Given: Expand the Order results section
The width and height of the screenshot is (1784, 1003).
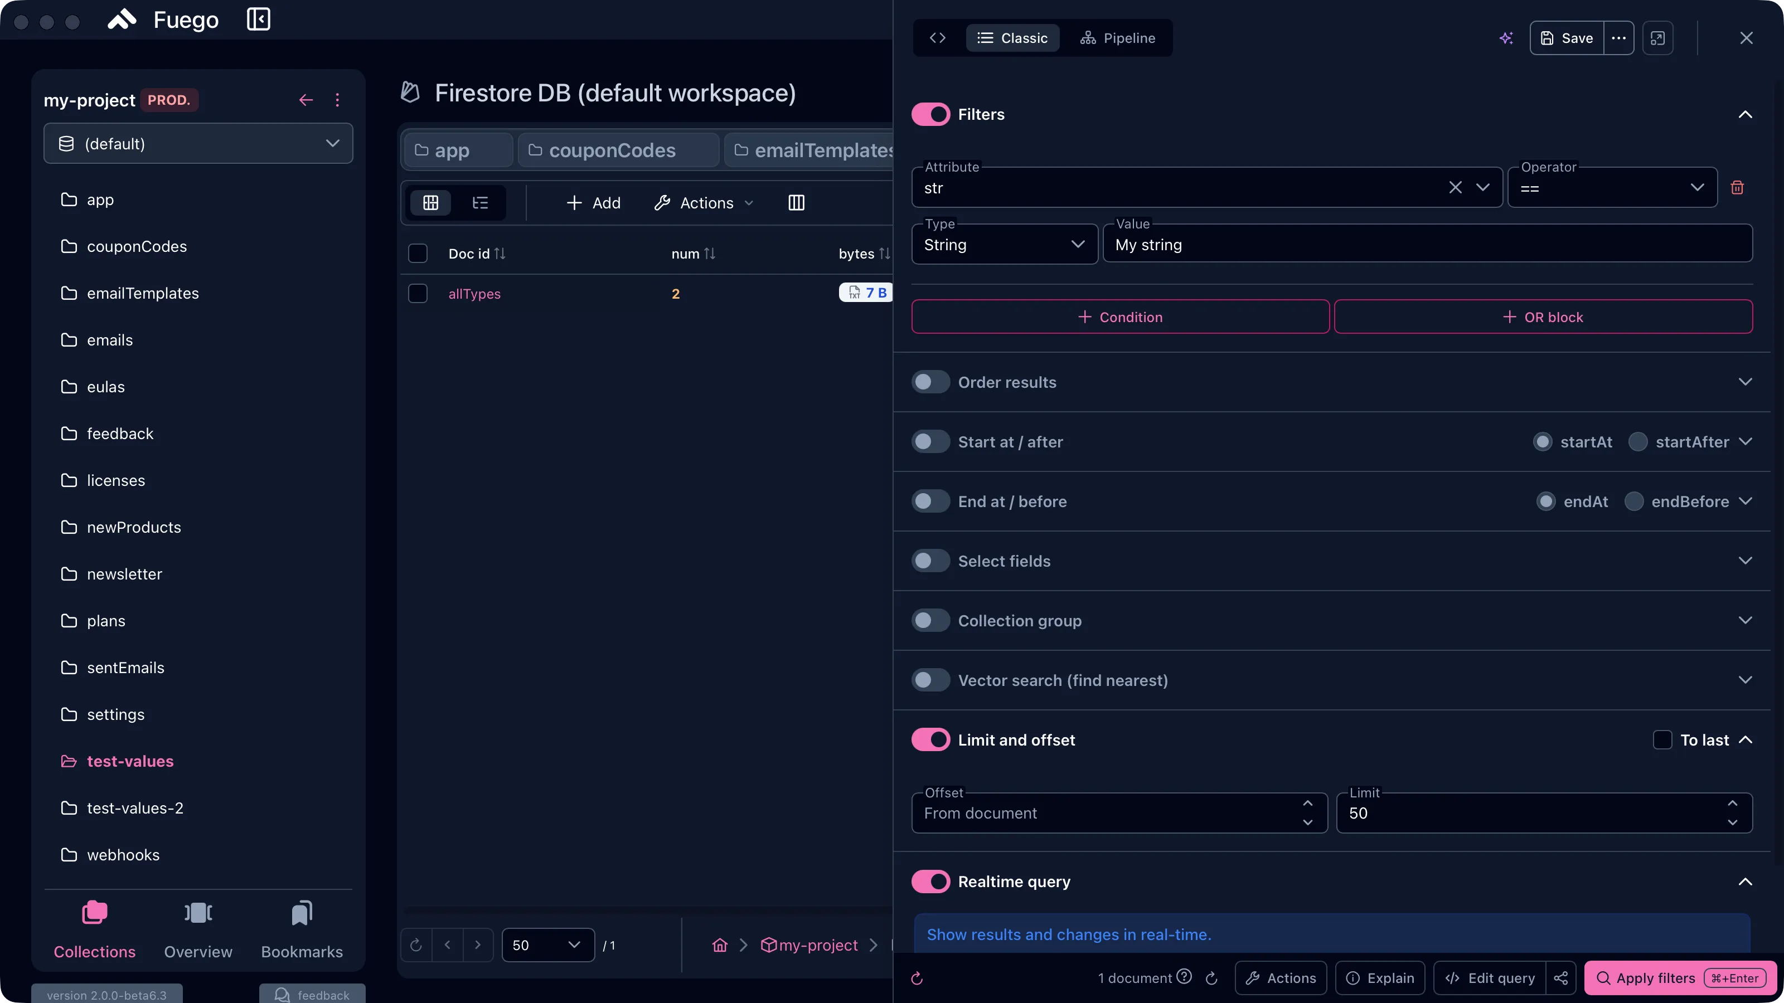Looking at the screenshot, I should tap(1745, 382).
